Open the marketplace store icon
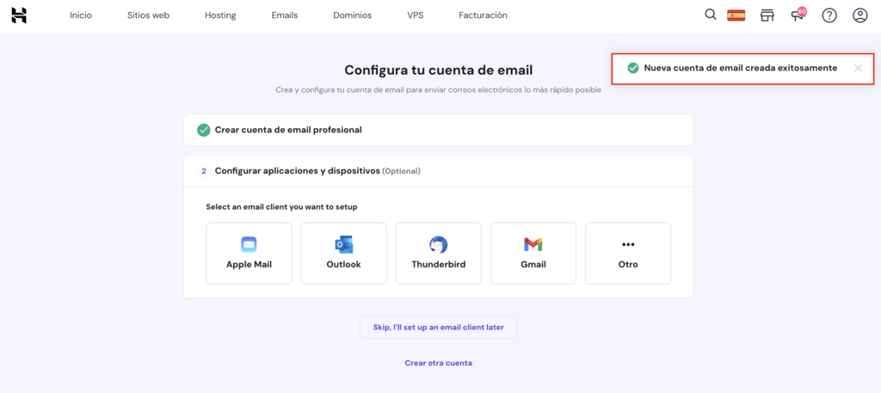The height and width of the screenshot is (393, 881). [767, 15]
